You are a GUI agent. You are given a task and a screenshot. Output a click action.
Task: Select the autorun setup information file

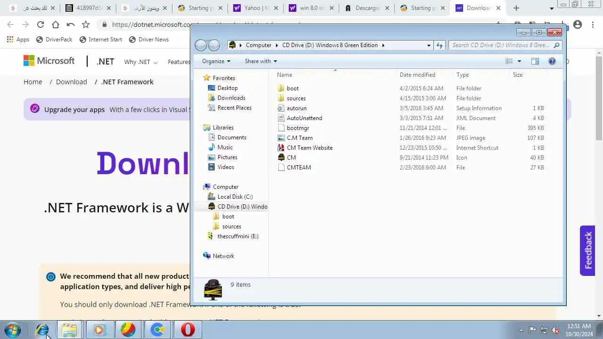tap(296, 108)
